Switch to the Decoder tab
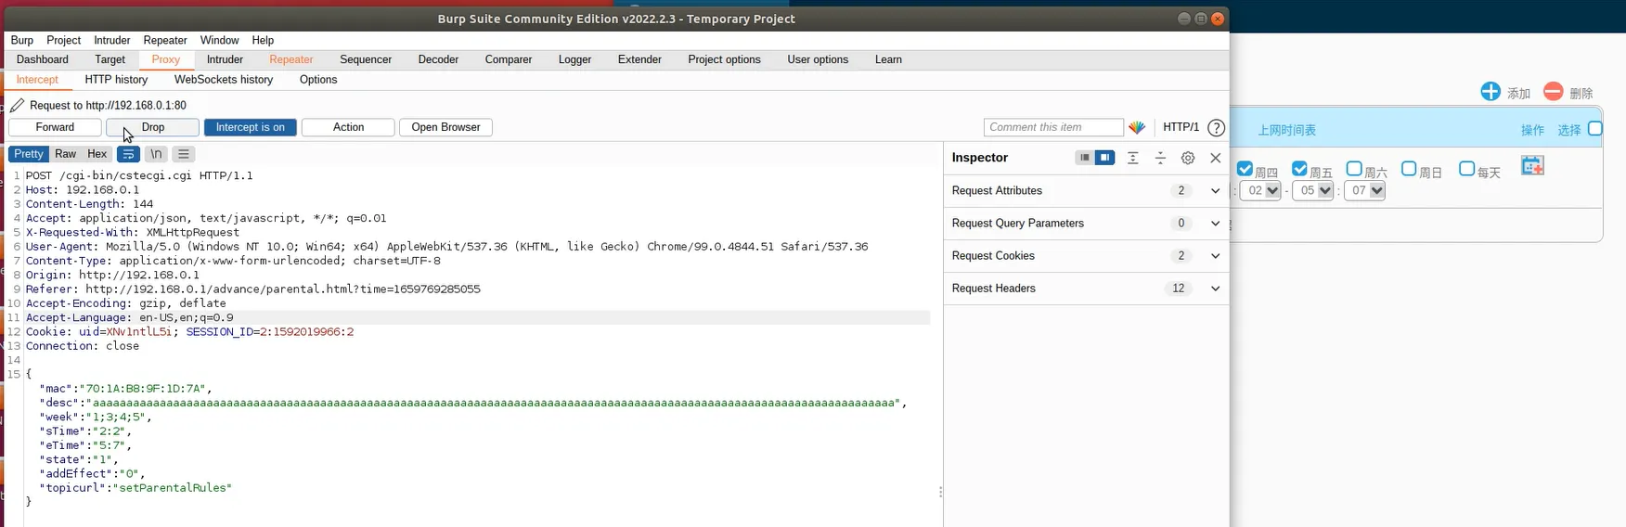 pyautogui.click(x=438, y=59)
